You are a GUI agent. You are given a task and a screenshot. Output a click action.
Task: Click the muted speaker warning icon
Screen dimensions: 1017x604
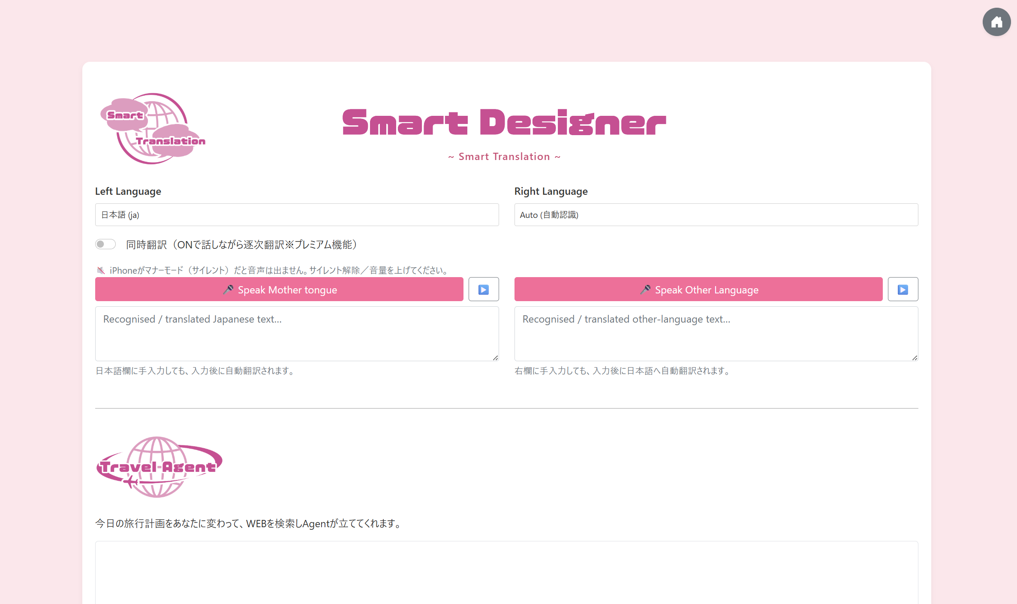(101, 270)
